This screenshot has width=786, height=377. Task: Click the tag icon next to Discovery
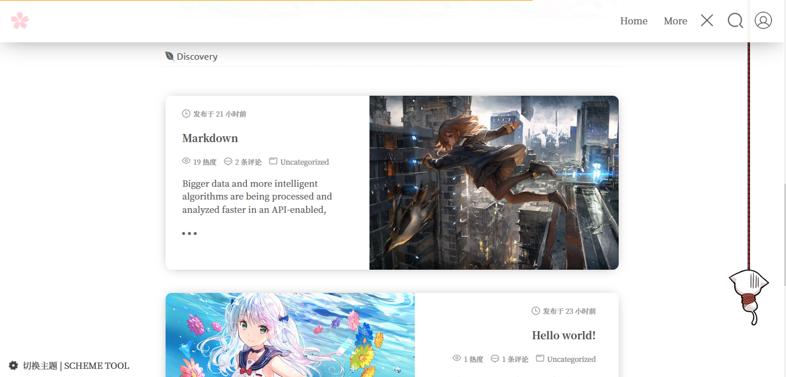(x=168, y=55)
